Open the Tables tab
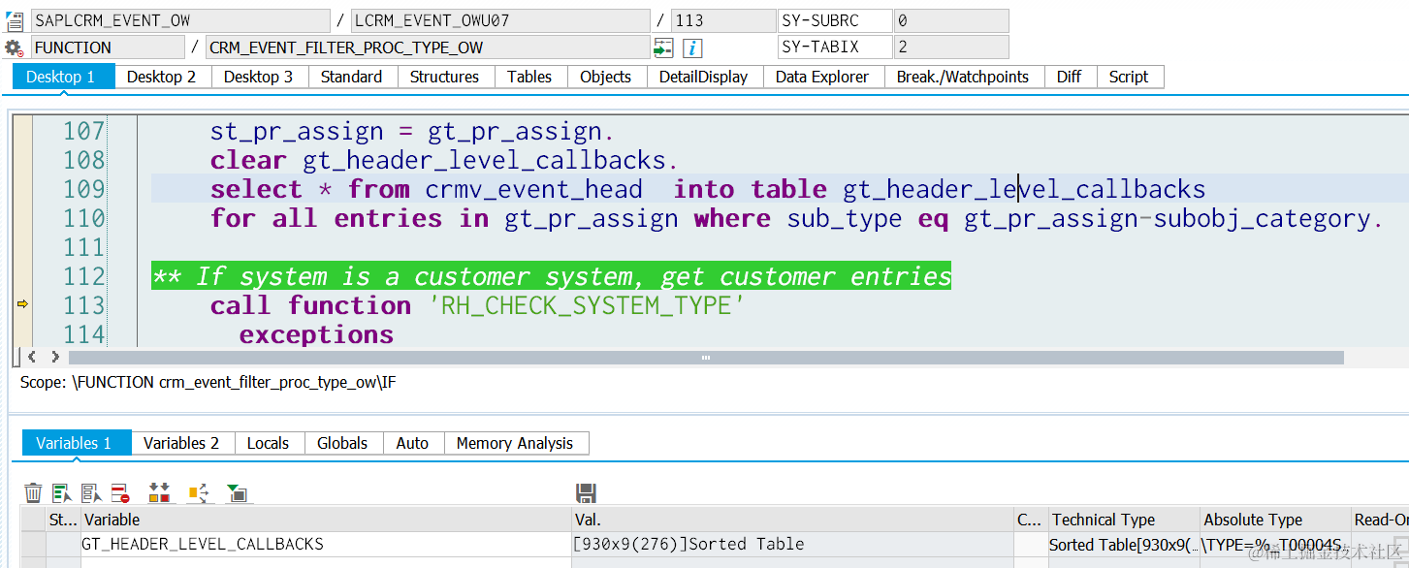The image size is (1409, 568). [x=529, y=77]
